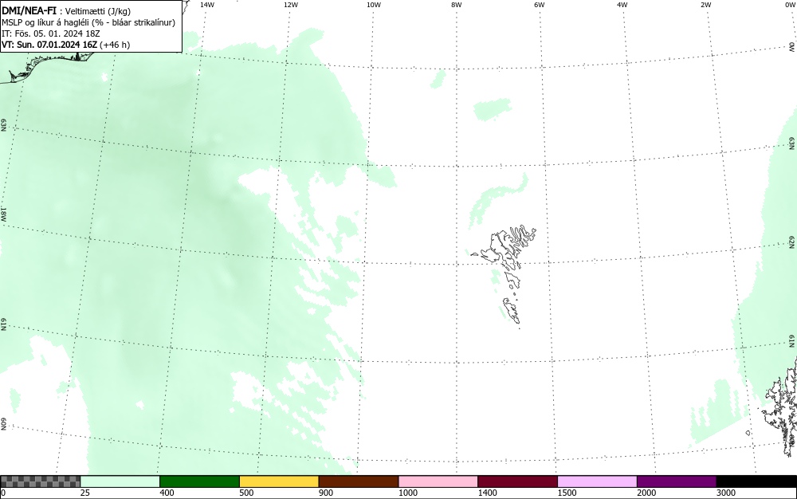Click the DMI/NEA-FI title text
Image resolution: width=797 pixels, height=499 pixels.
29,10
